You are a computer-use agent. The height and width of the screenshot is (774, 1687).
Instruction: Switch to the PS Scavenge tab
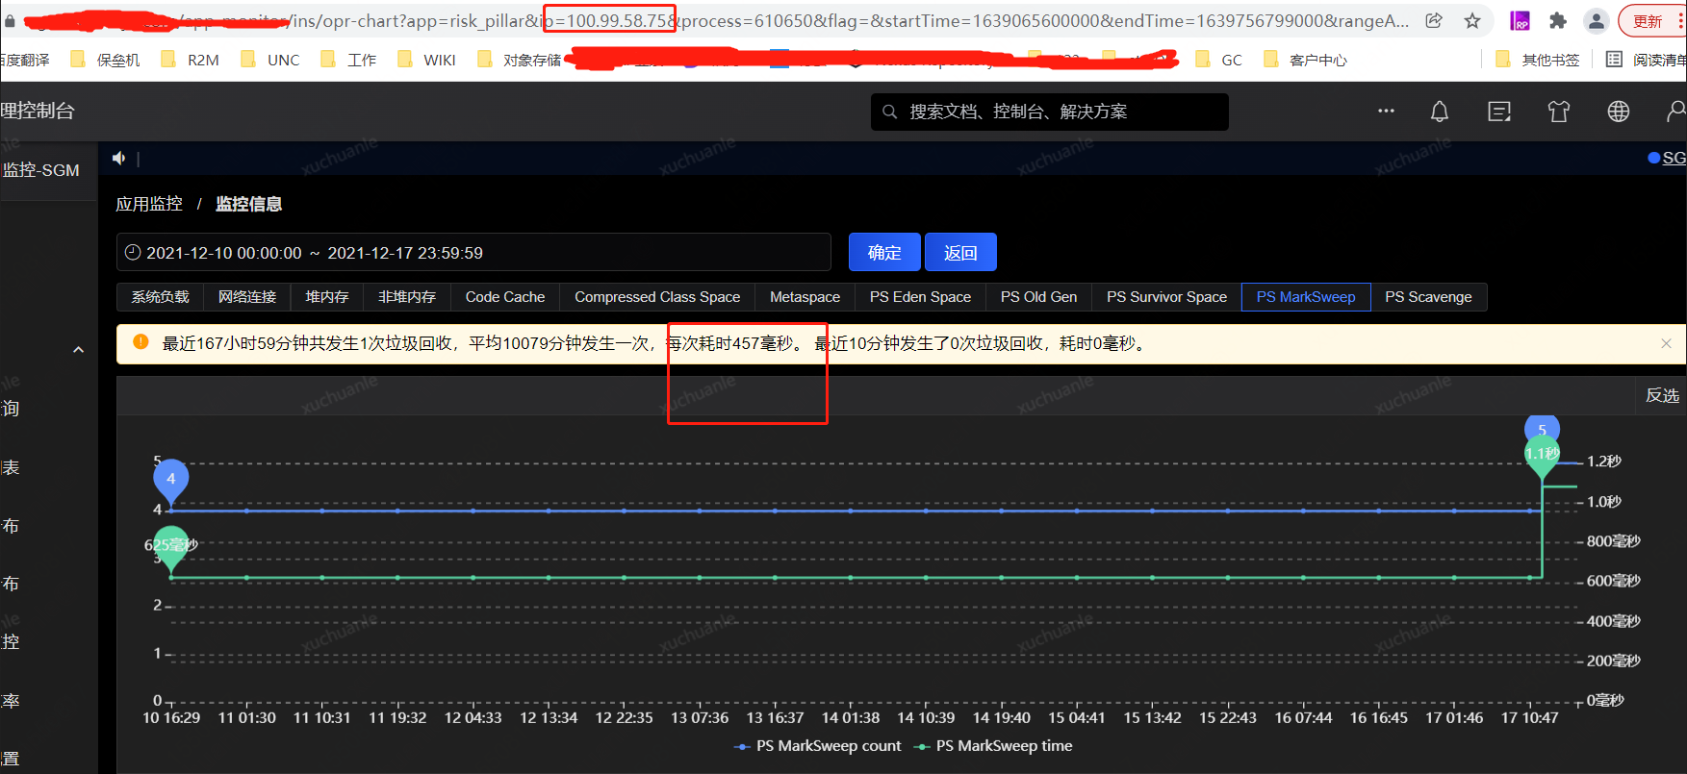click(x=1428, y=297)
